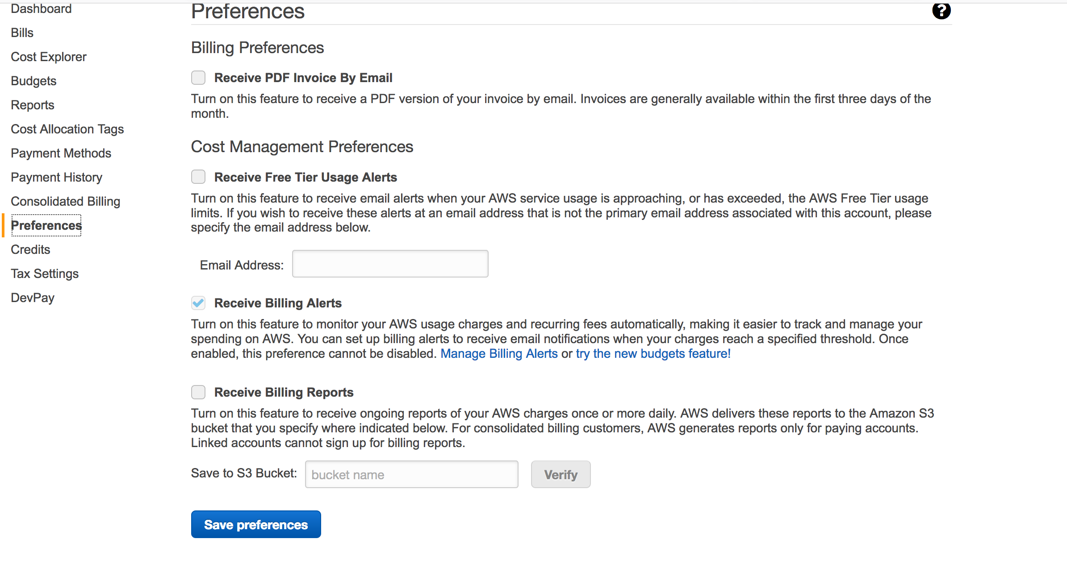Viewport: 1067px width, 572px height.
Task: Open Manage Billing Alerts link
Action: [x=499, y=353]
